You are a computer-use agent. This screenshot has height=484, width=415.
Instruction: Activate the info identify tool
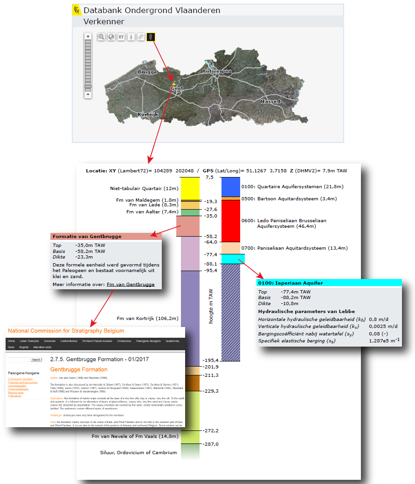[x=131, y=37]
